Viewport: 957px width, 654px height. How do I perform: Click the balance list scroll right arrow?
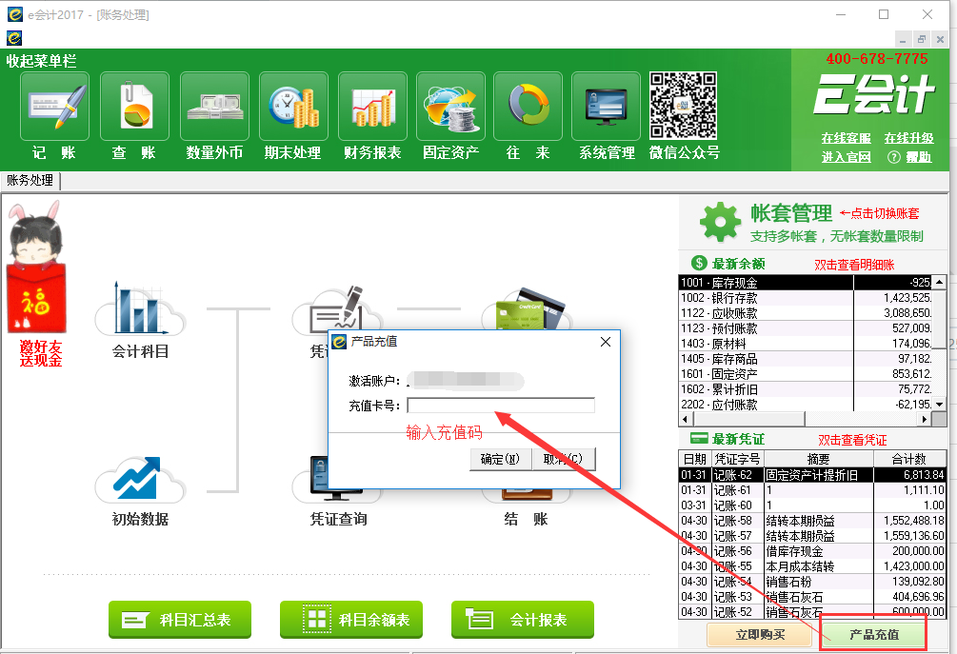tap(926, 419)
